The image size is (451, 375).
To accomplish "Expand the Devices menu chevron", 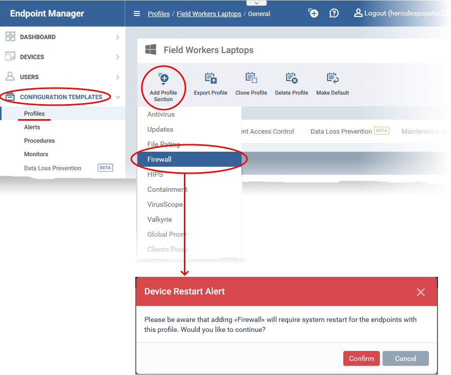I will coord(117,57).
